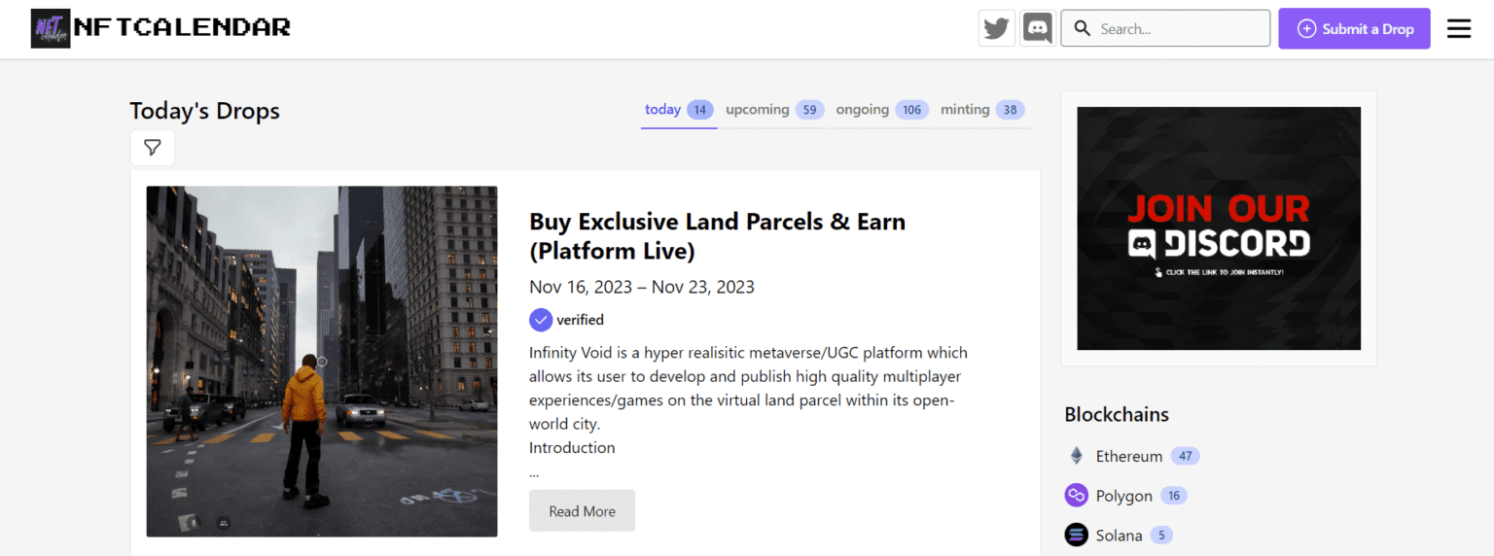Click the Polygon blockchain icon
The image size is (1494, 556).
pyautogui.click(x=1076, y=496)
